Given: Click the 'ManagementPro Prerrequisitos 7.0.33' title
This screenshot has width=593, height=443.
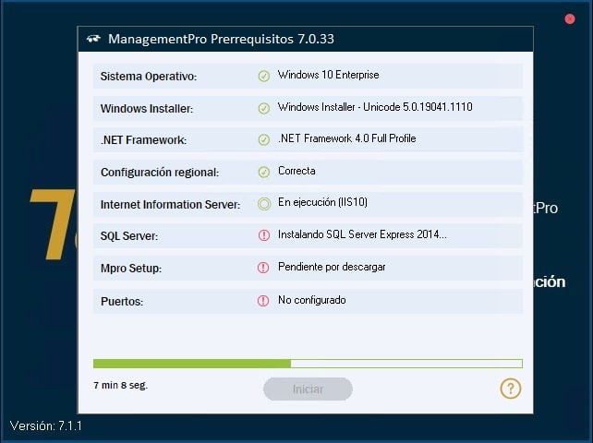Looking at the screenshot, I should (x=222, y=39).
